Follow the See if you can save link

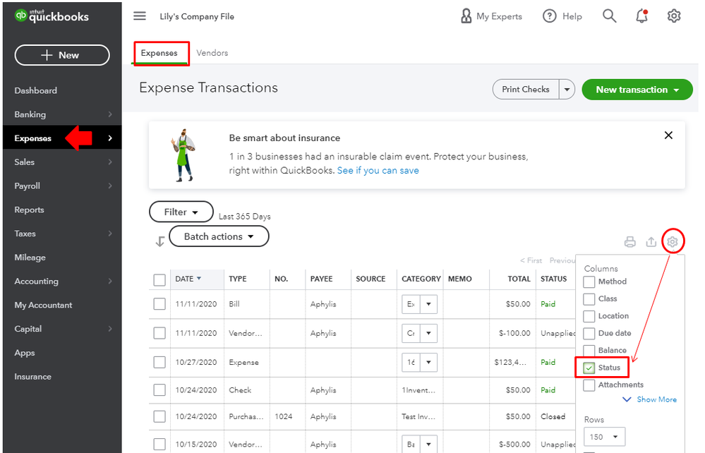pyautogui.click(x=378, y=170)
